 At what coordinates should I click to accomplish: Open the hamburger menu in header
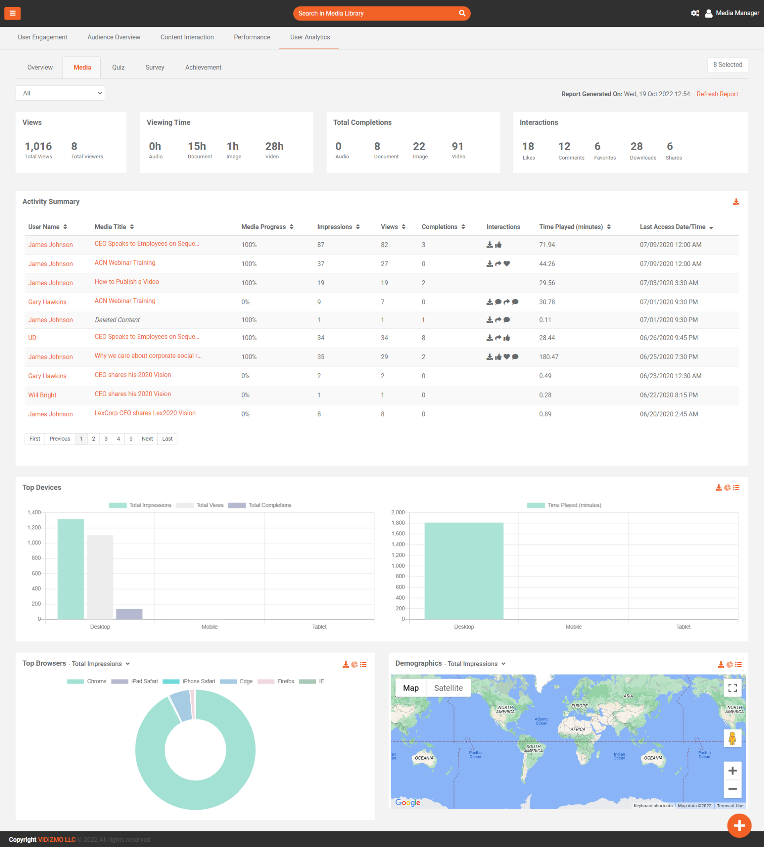(12, 13)
